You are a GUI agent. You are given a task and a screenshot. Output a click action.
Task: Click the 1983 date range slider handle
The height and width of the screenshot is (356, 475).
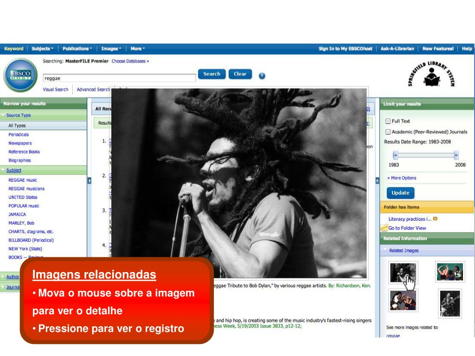(395, 155)
